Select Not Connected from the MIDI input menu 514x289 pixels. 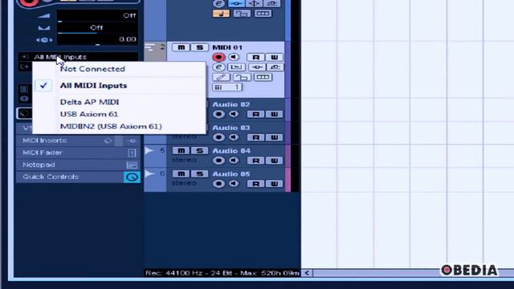click(x=92, y=69)
